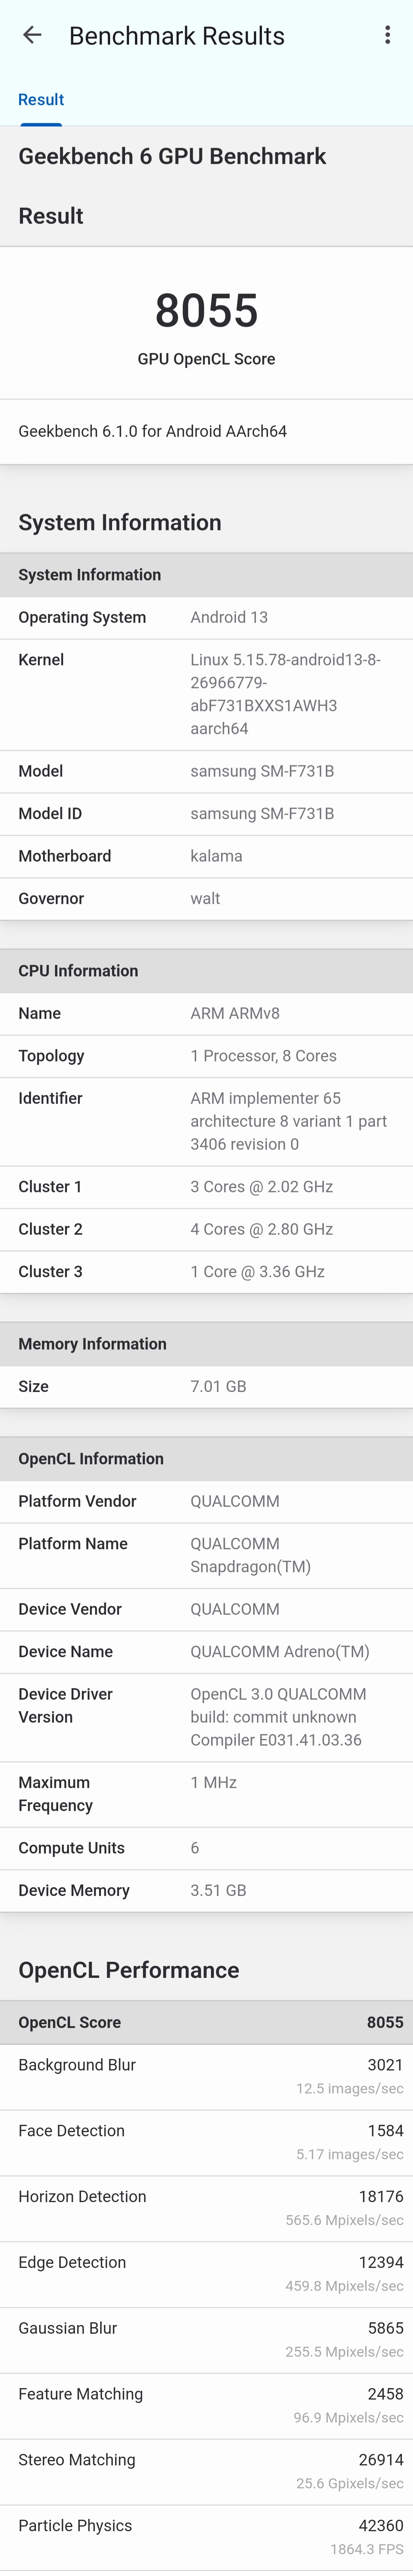Tap the Background Blur result row

206,2076
